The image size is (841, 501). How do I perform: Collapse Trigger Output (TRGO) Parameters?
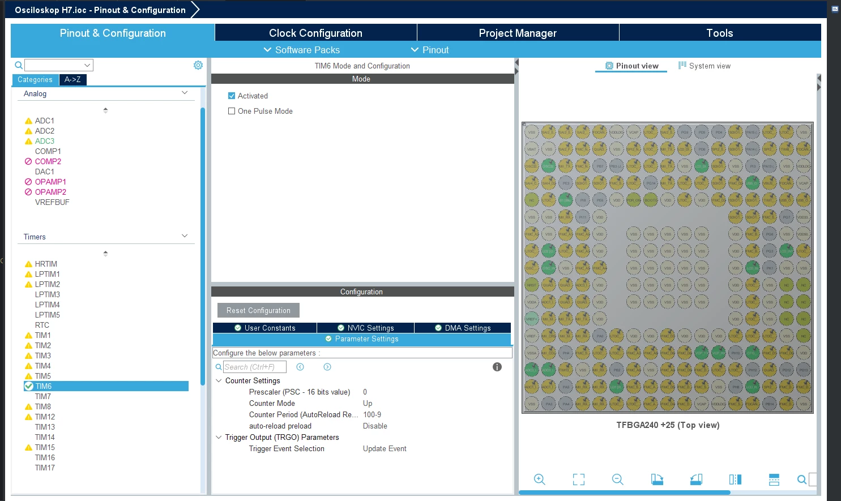219,437
